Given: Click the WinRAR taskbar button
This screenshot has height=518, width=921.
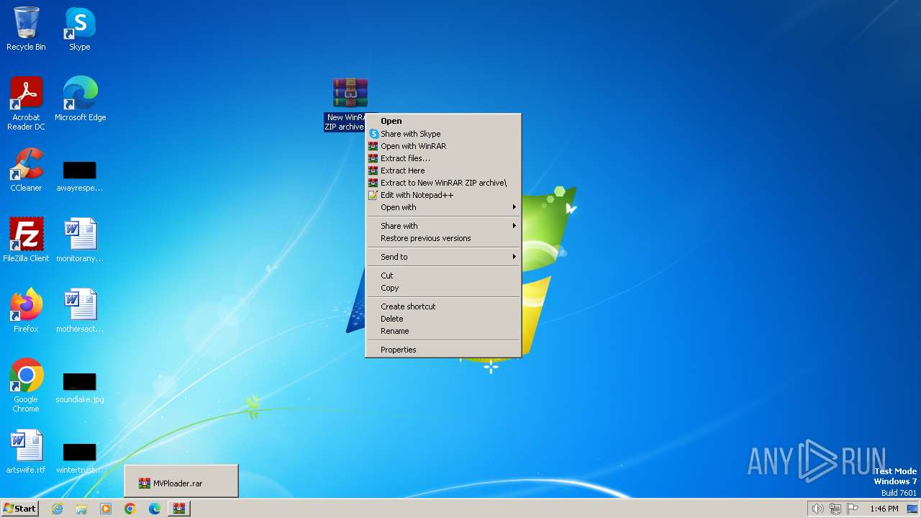Looking at the screenshot, I should click(179, 509).
